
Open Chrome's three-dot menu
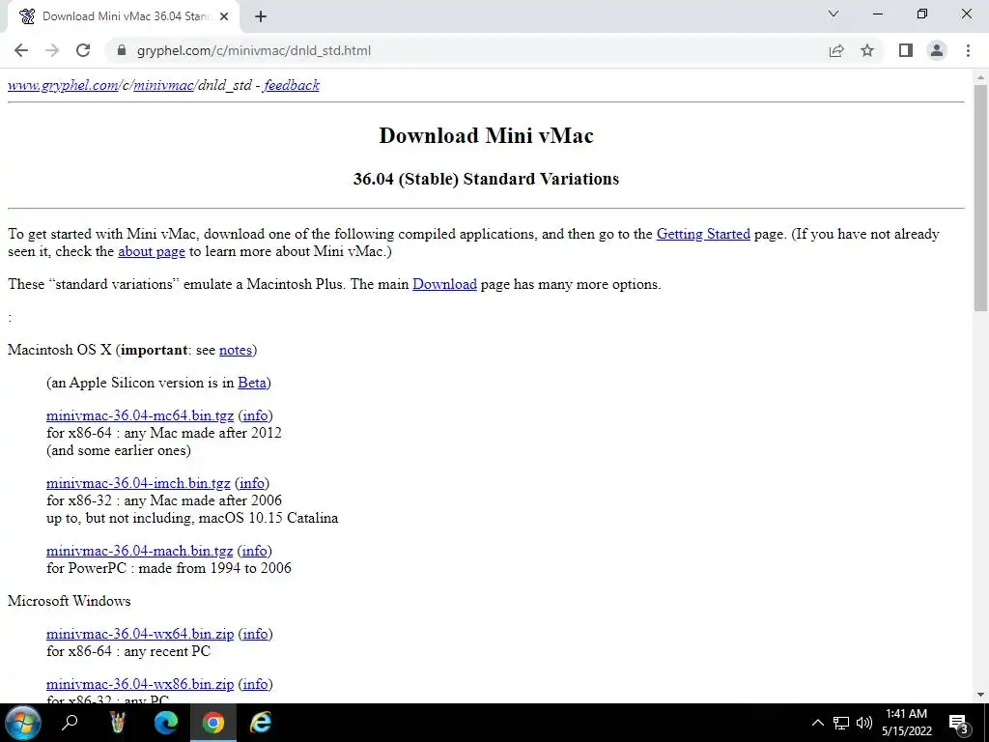point(968,50)
